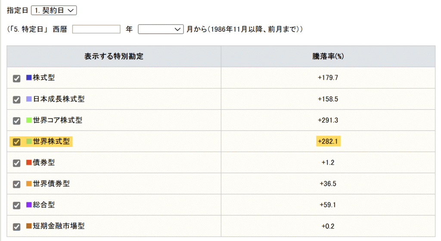The width and height of the screenshot is (441, 241).
Task: Toggle the 債券型 checkbox
Action: [x=17, y=163]
